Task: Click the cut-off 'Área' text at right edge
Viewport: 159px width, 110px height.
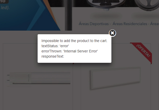Action: pyautogui.click(x=155, y=24)
